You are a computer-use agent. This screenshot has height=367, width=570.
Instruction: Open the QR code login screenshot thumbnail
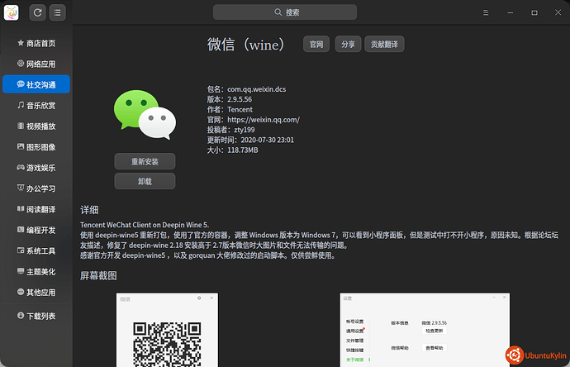[167, 330]
